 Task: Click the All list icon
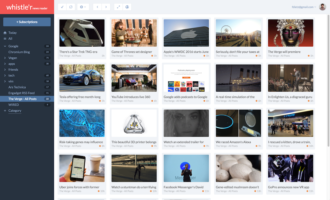pos(5,39)
